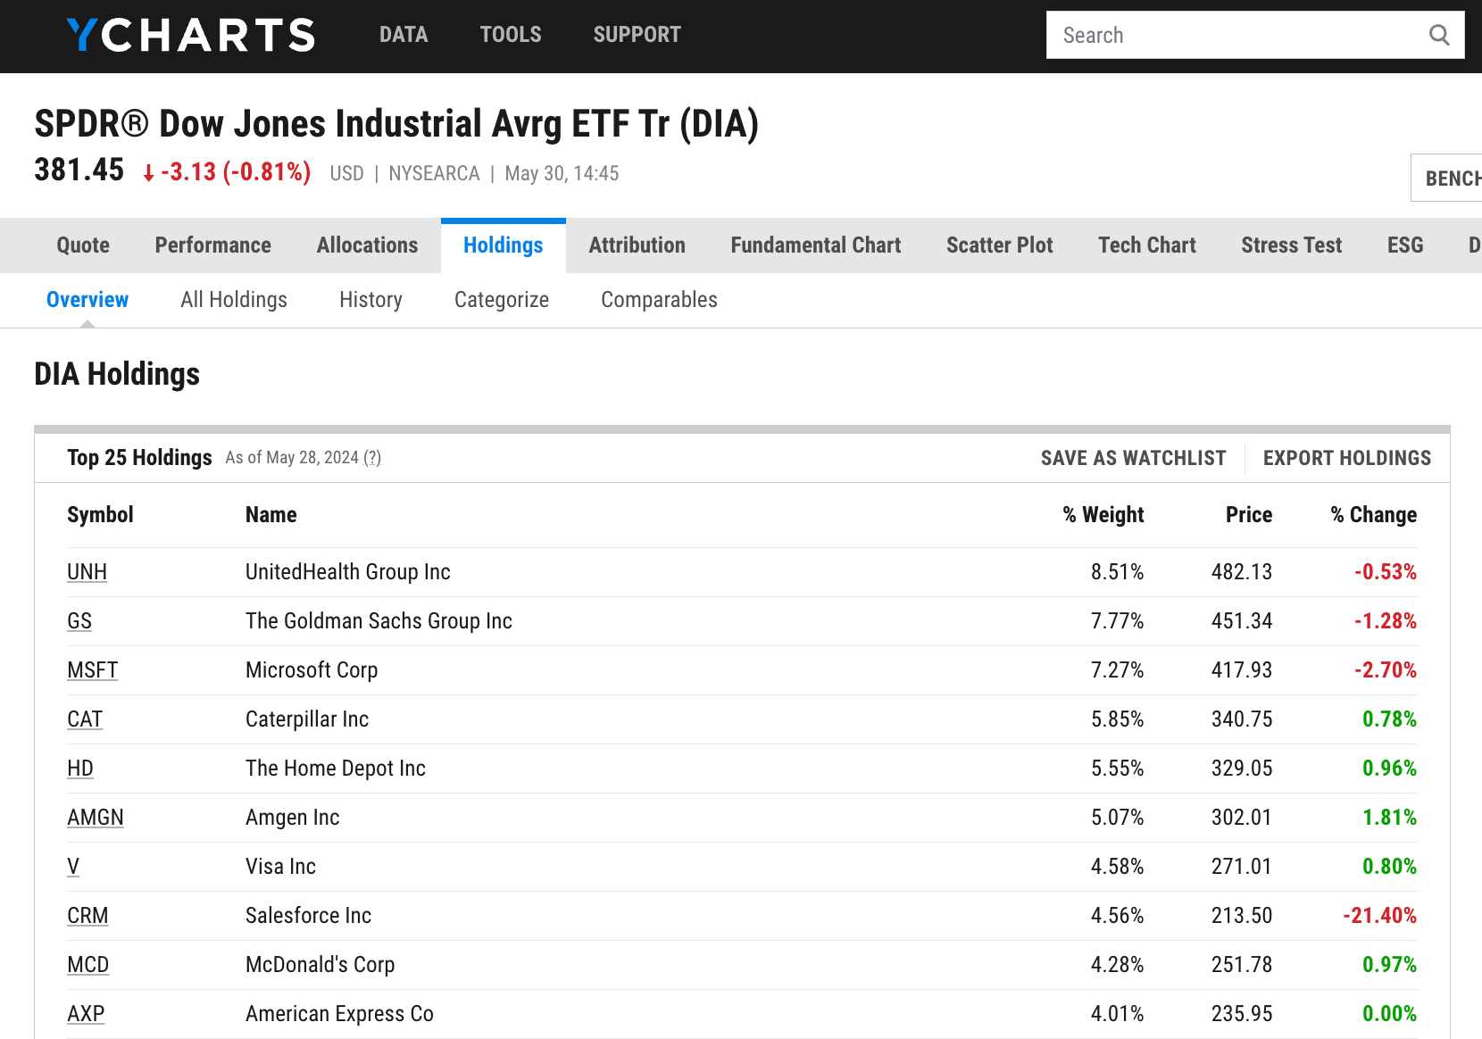1482x1039 pixels.
Task: Switch to the Allocations tab
Action: pyautogui.click(x=368, y=245)
